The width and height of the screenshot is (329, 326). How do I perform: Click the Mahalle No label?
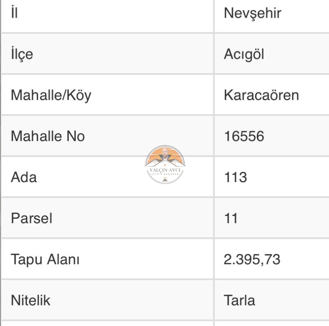pyautogui.click(x=48, y=136)
